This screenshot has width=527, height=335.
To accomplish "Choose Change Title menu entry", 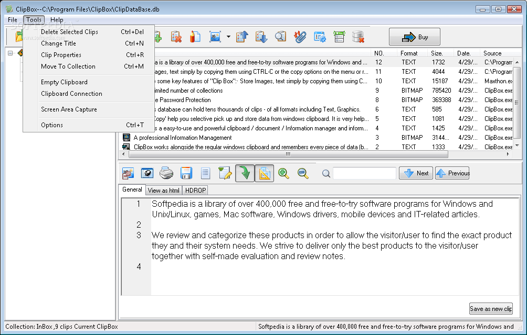I will pos(89,43).
